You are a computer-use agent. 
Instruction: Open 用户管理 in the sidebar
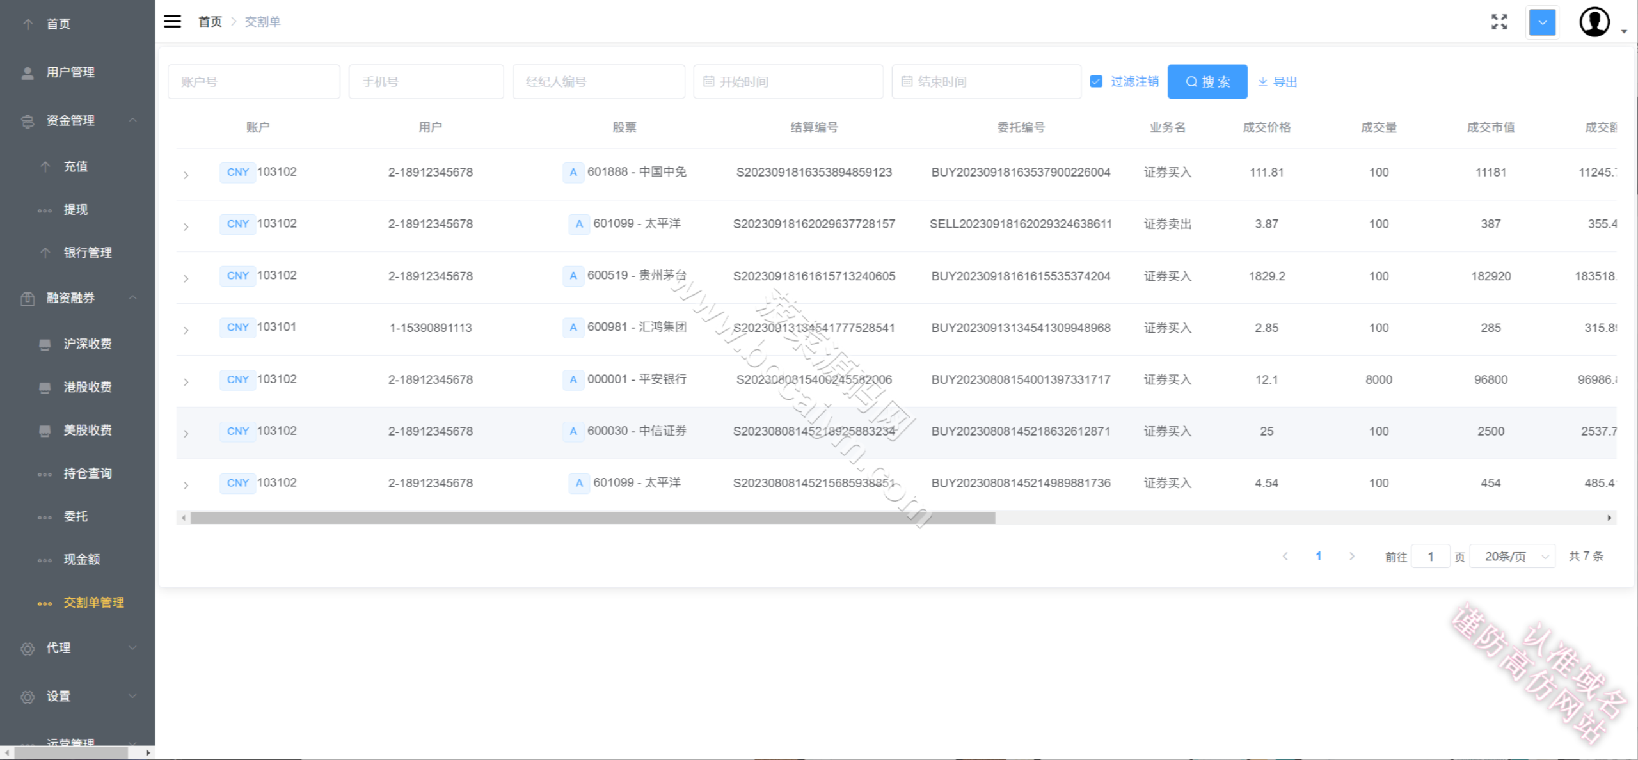coord(70,72)
